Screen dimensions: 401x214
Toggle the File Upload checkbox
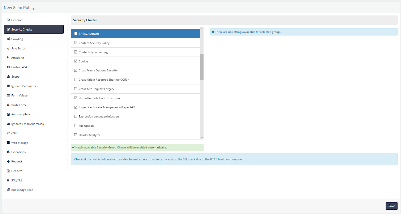76,126
